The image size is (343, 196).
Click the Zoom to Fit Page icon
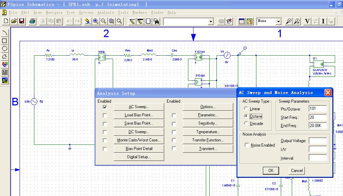pyautogui.click(x=120, y=21)
